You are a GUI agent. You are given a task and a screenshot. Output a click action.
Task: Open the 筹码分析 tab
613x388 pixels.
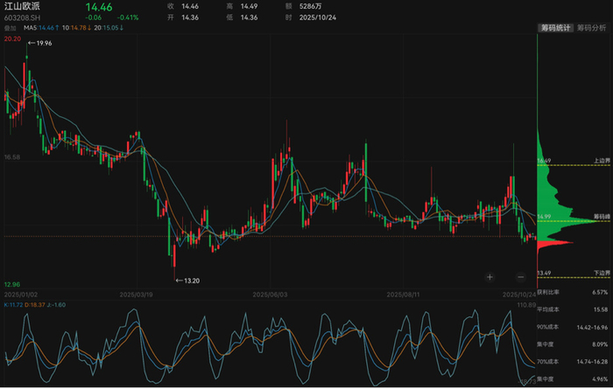(592, 28)
